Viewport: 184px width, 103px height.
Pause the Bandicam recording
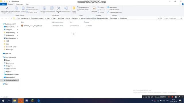(x=169, y=97)
